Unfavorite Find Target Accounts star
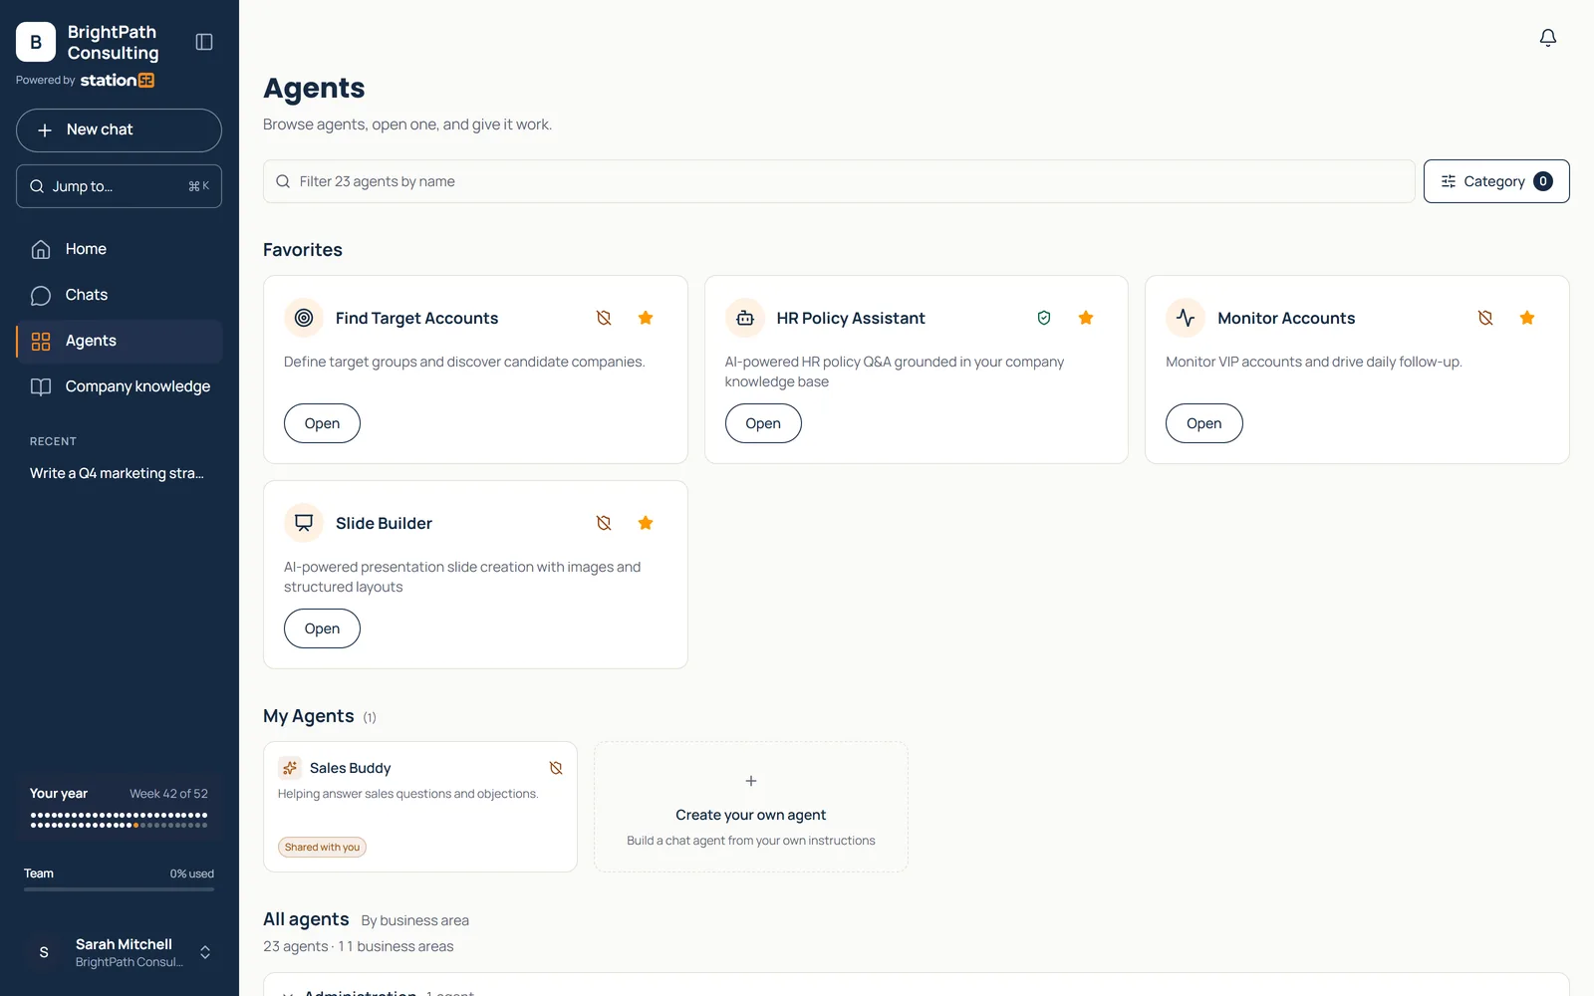Image resolution: width=1594 pixels, height=996 pixels. pyautogui.click(x=646, y=318)
